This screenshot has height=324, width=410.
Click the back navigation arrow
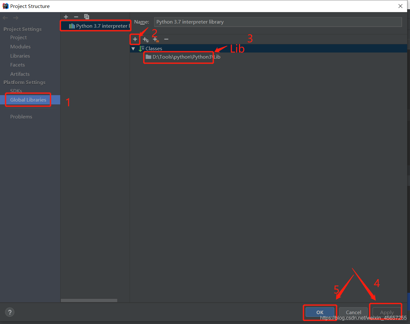click(x=5, y=18)
